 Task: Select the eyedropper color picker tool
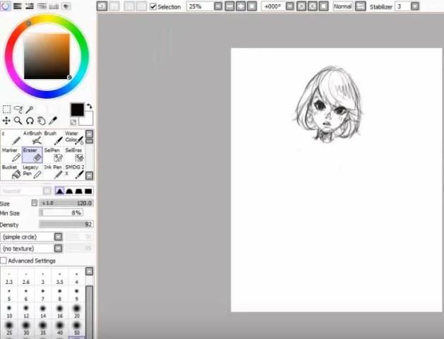[30, 109]
